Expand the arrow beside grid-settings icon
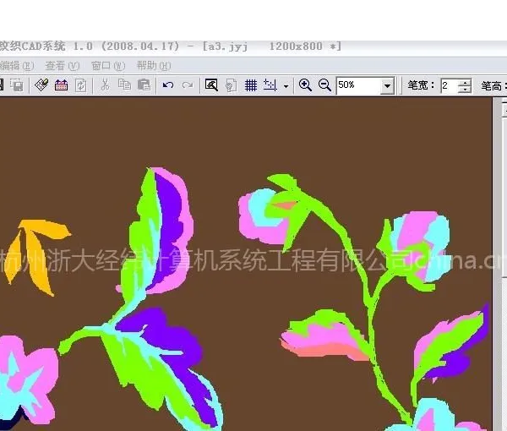The image size is (507, 431). click(x=286, y=86)
